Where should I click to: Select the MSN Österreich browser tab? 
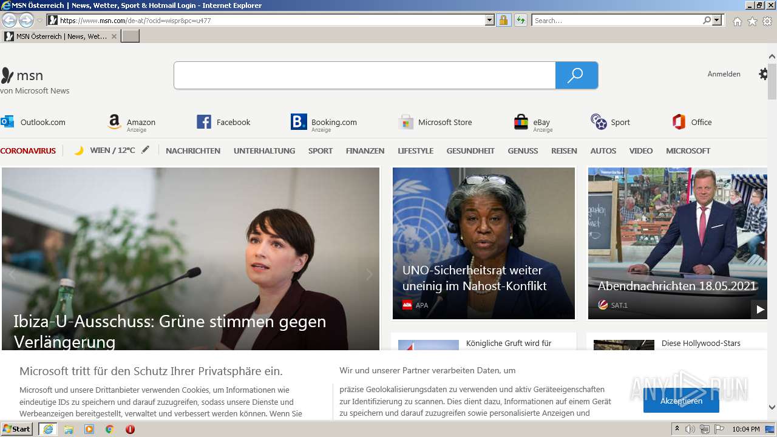tap(61, 36)
